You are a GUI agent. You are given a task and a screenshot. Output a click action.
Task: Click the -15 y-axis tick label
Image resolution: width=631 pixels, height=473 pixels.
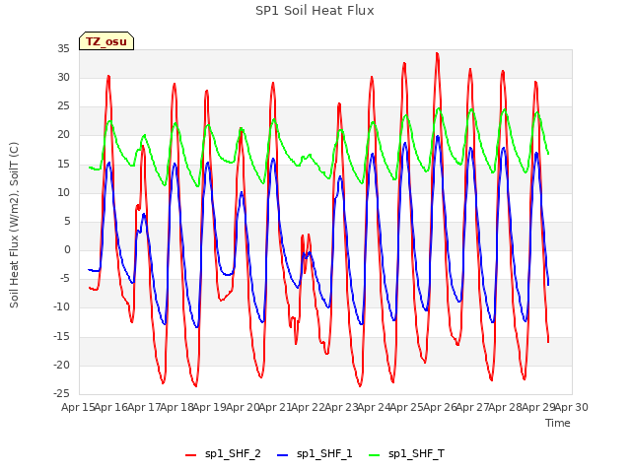pos(61,336)
